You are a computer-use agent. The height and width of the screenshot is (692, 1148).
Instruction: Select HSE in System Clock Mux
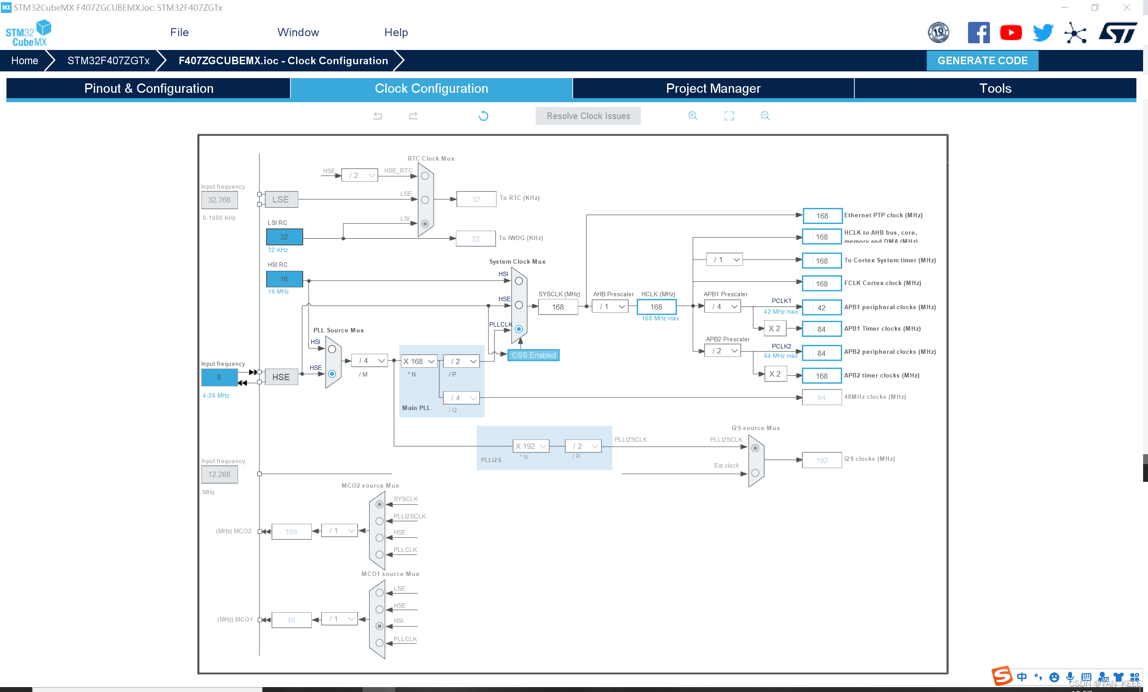(518, 305)
